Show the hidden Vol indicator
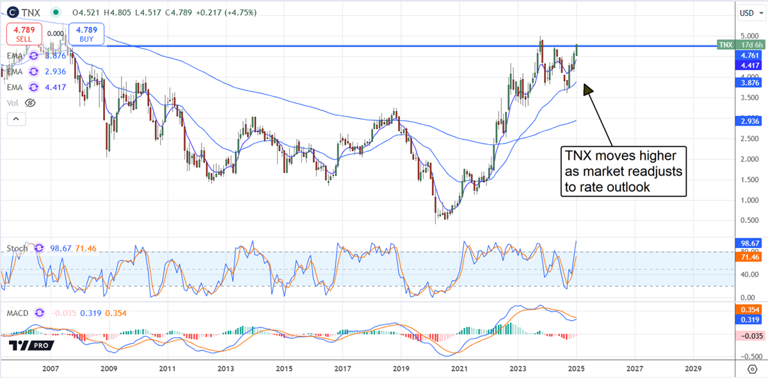 coord(30,103)
